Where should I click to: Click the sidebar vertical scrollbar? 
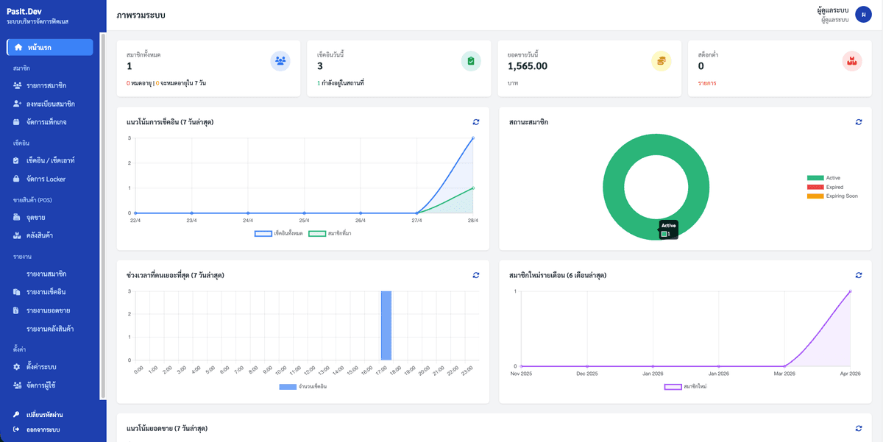point(103,216)
